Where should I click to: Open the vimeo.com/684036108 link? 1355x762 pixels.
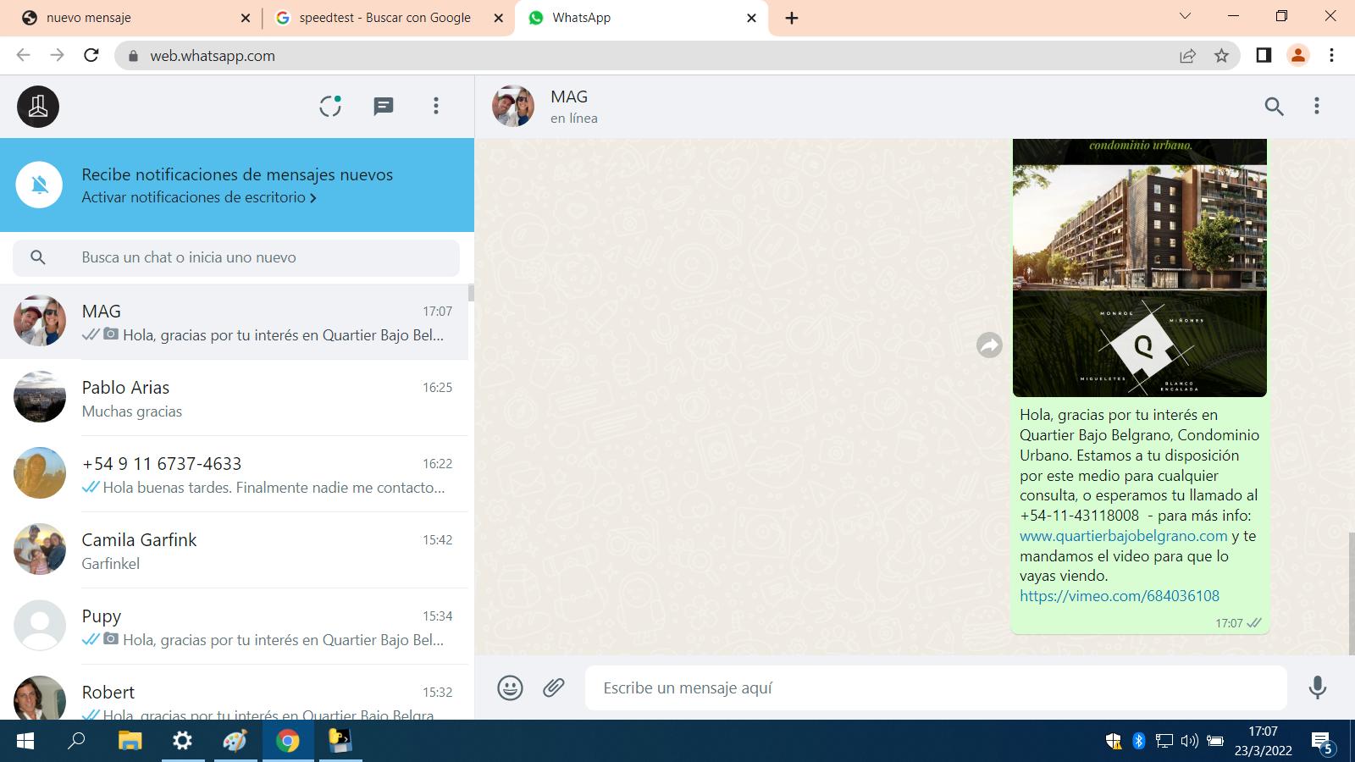(1120, 596)
